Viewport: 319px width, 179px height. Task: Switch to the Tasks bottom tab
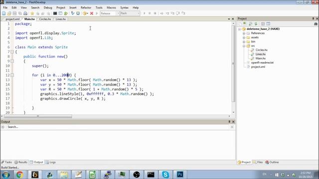point(6,162)
